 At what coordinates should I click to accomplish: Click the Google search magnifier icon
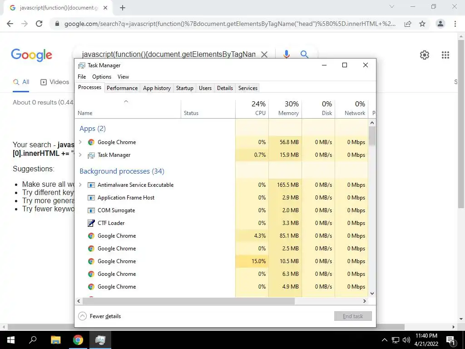pyautogui.click(x=304, y=55)
